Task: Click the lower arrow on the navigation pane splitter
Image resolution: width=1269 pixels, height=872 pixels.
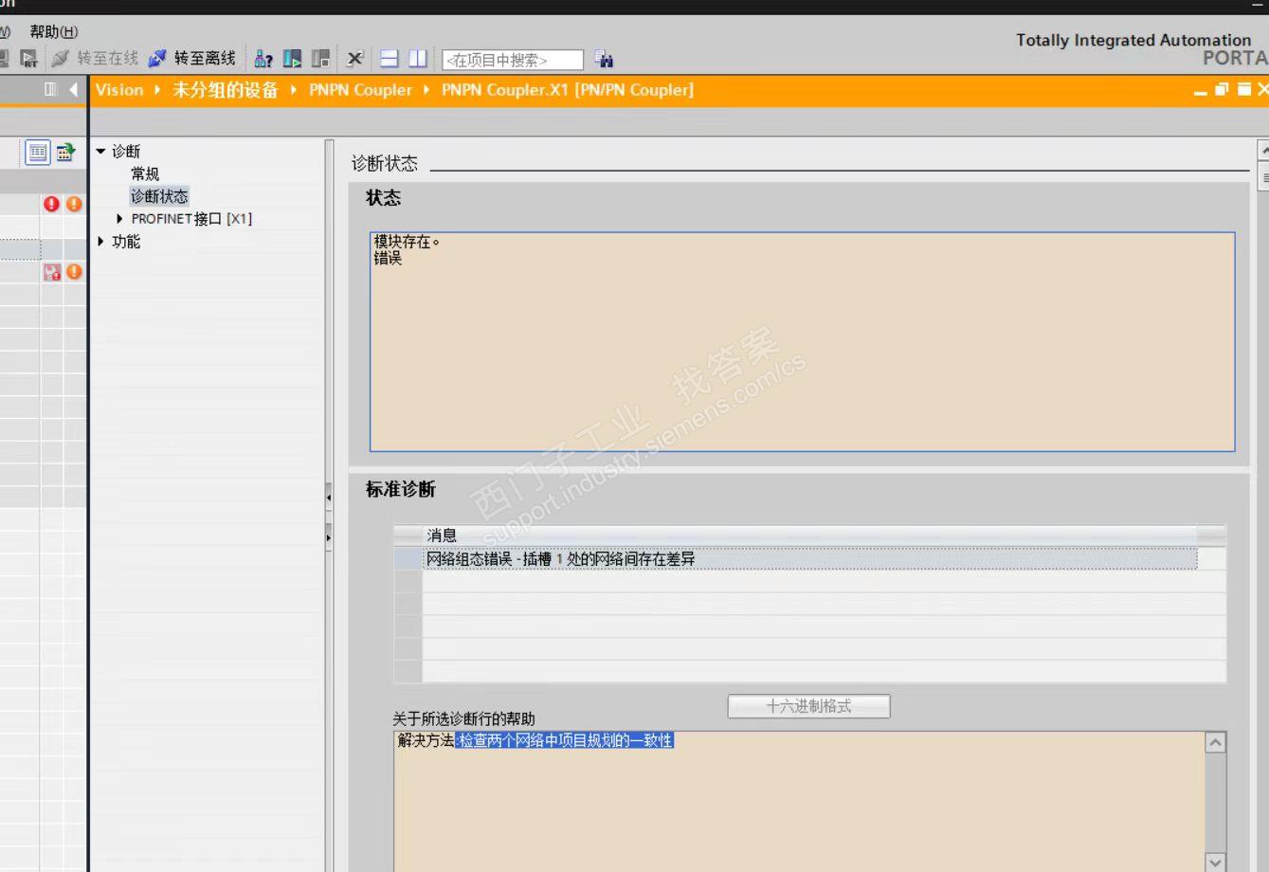Action: point(329,537)
